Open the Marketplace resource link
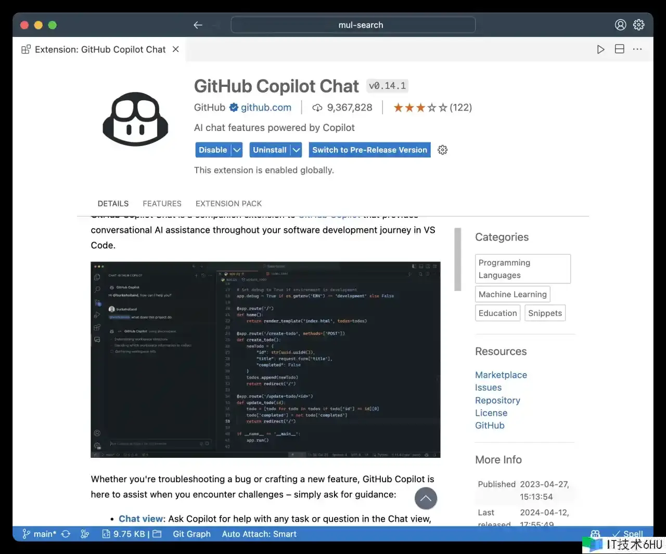 [x=501, y=375]
